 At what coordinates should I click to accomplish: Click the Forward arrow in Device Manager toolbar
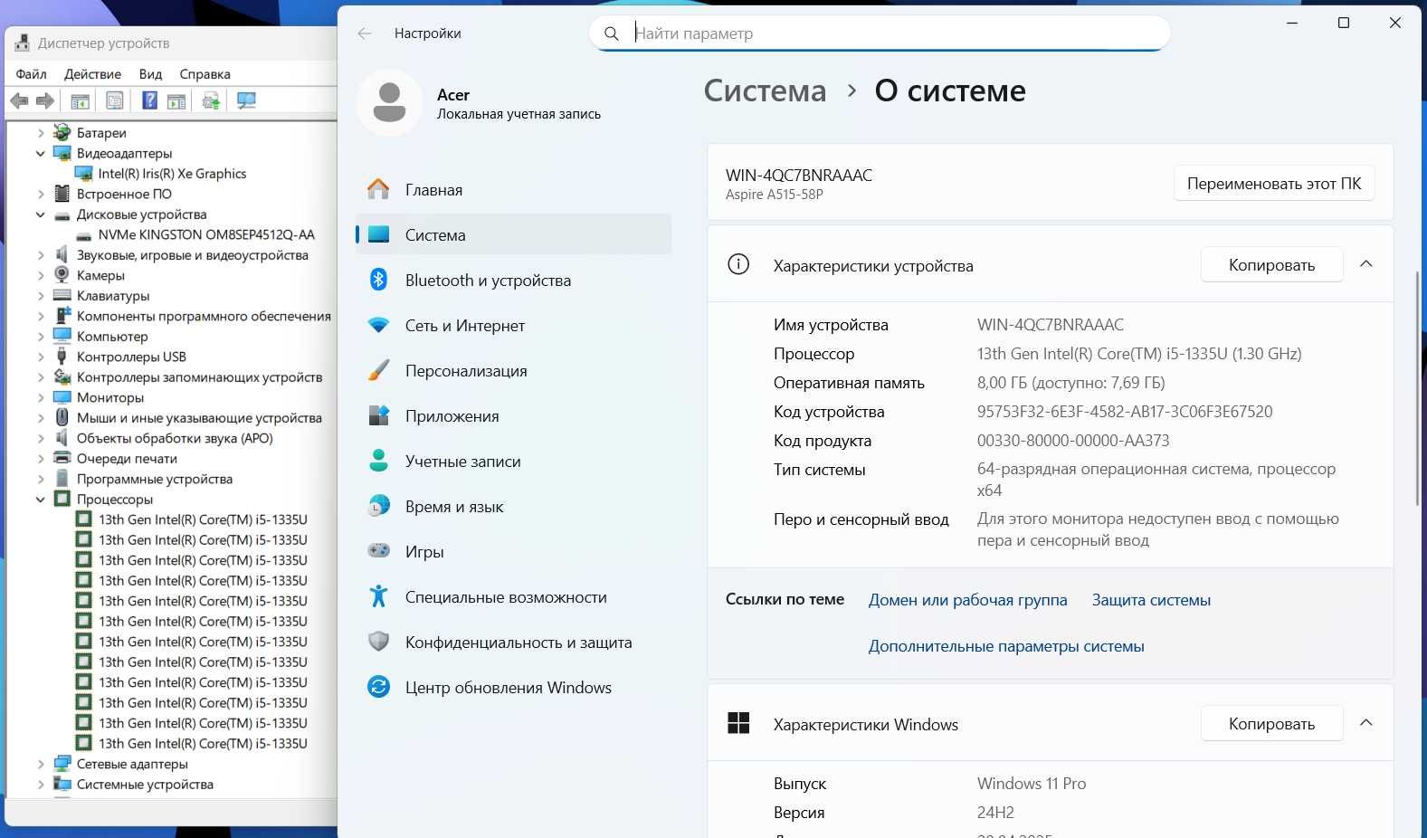[x=45, y=101]
